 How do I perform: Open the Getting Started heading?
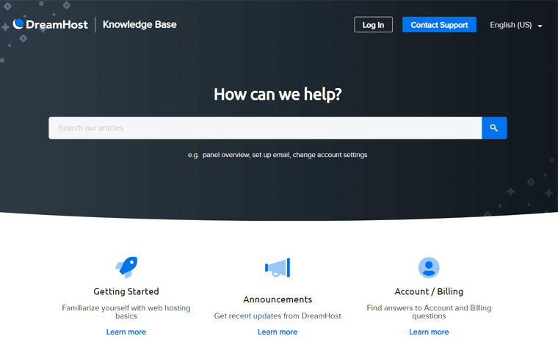[126, 291]
